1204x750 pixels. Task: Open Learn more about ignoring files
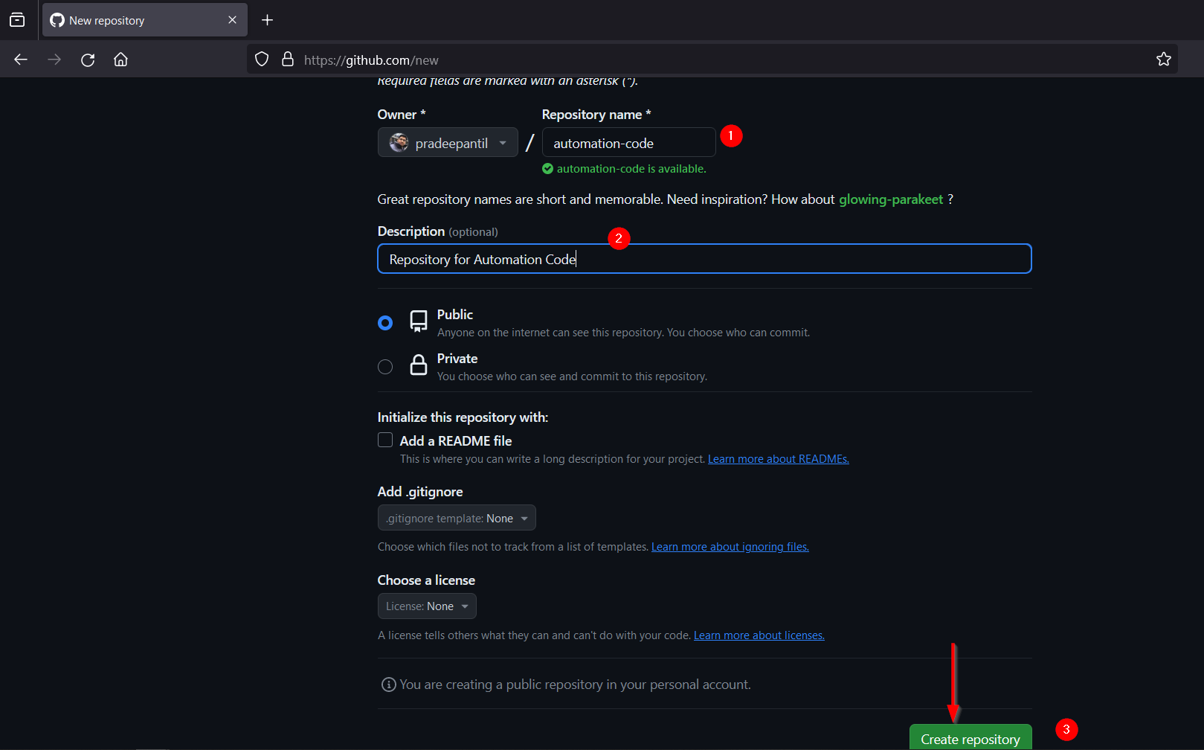(x=730, y=547)
